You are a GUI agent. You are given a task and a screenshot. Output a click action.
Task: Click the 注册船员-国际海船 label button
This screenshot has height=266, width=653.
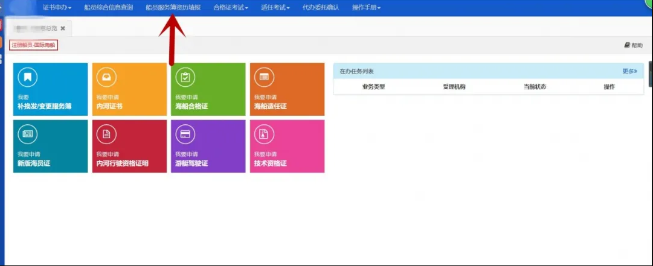[x=33, y=45]
